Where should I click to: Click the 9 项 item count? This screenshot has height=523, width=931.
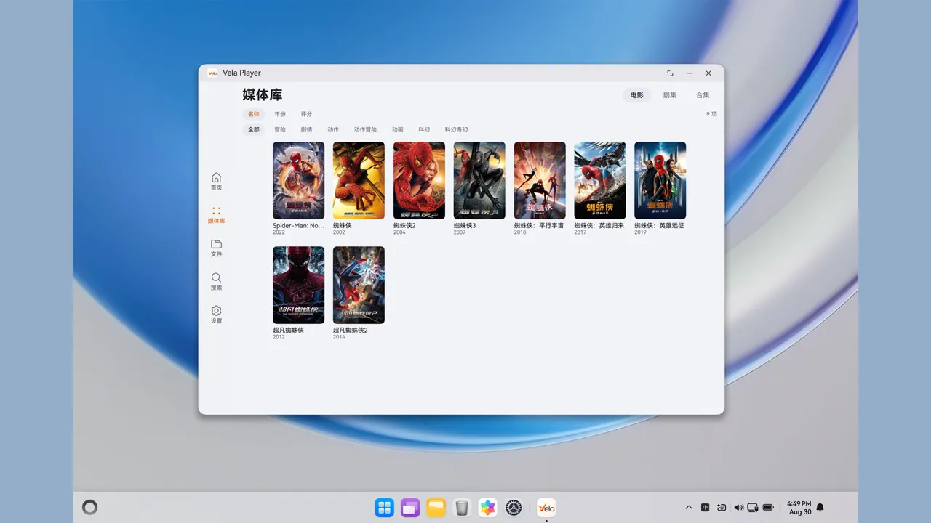pyautogui.click(x=711, y=114)
